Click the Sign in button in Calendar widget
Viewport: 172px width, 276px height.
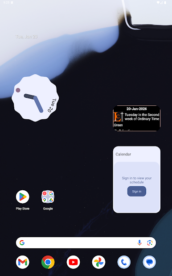point(137,191)
